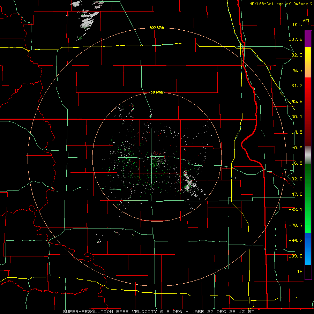Click the -78.7 velocity scale value
Viewport: 314px width, 314px height.
296,225
